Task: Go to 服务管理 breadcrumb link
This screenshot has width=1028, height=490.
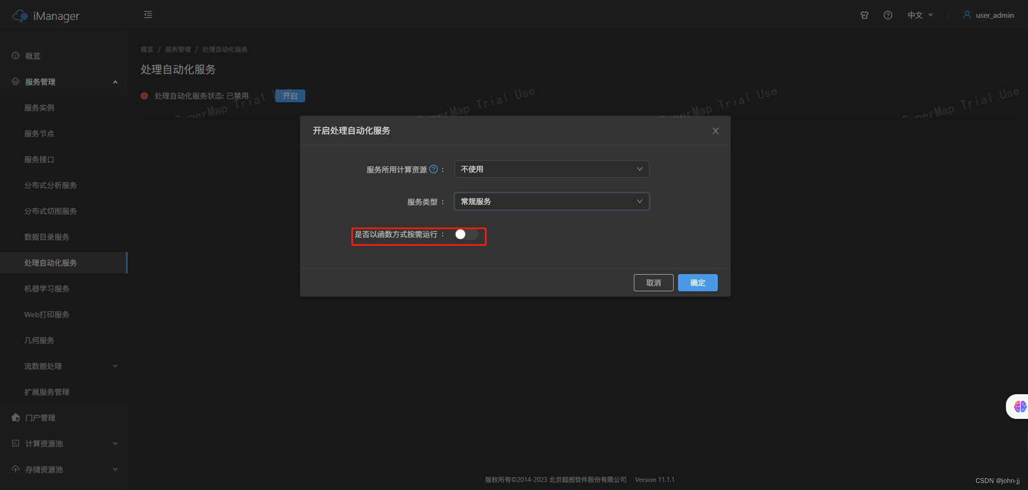Action: (178, 50)
